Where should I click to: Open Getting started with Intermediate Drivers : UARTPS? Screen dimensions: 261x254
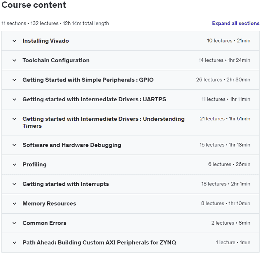click(94, 99)
